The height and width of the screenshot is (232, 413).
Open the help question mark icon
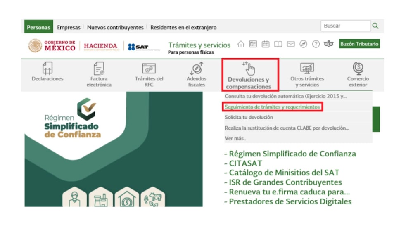[x=316, y=44]
